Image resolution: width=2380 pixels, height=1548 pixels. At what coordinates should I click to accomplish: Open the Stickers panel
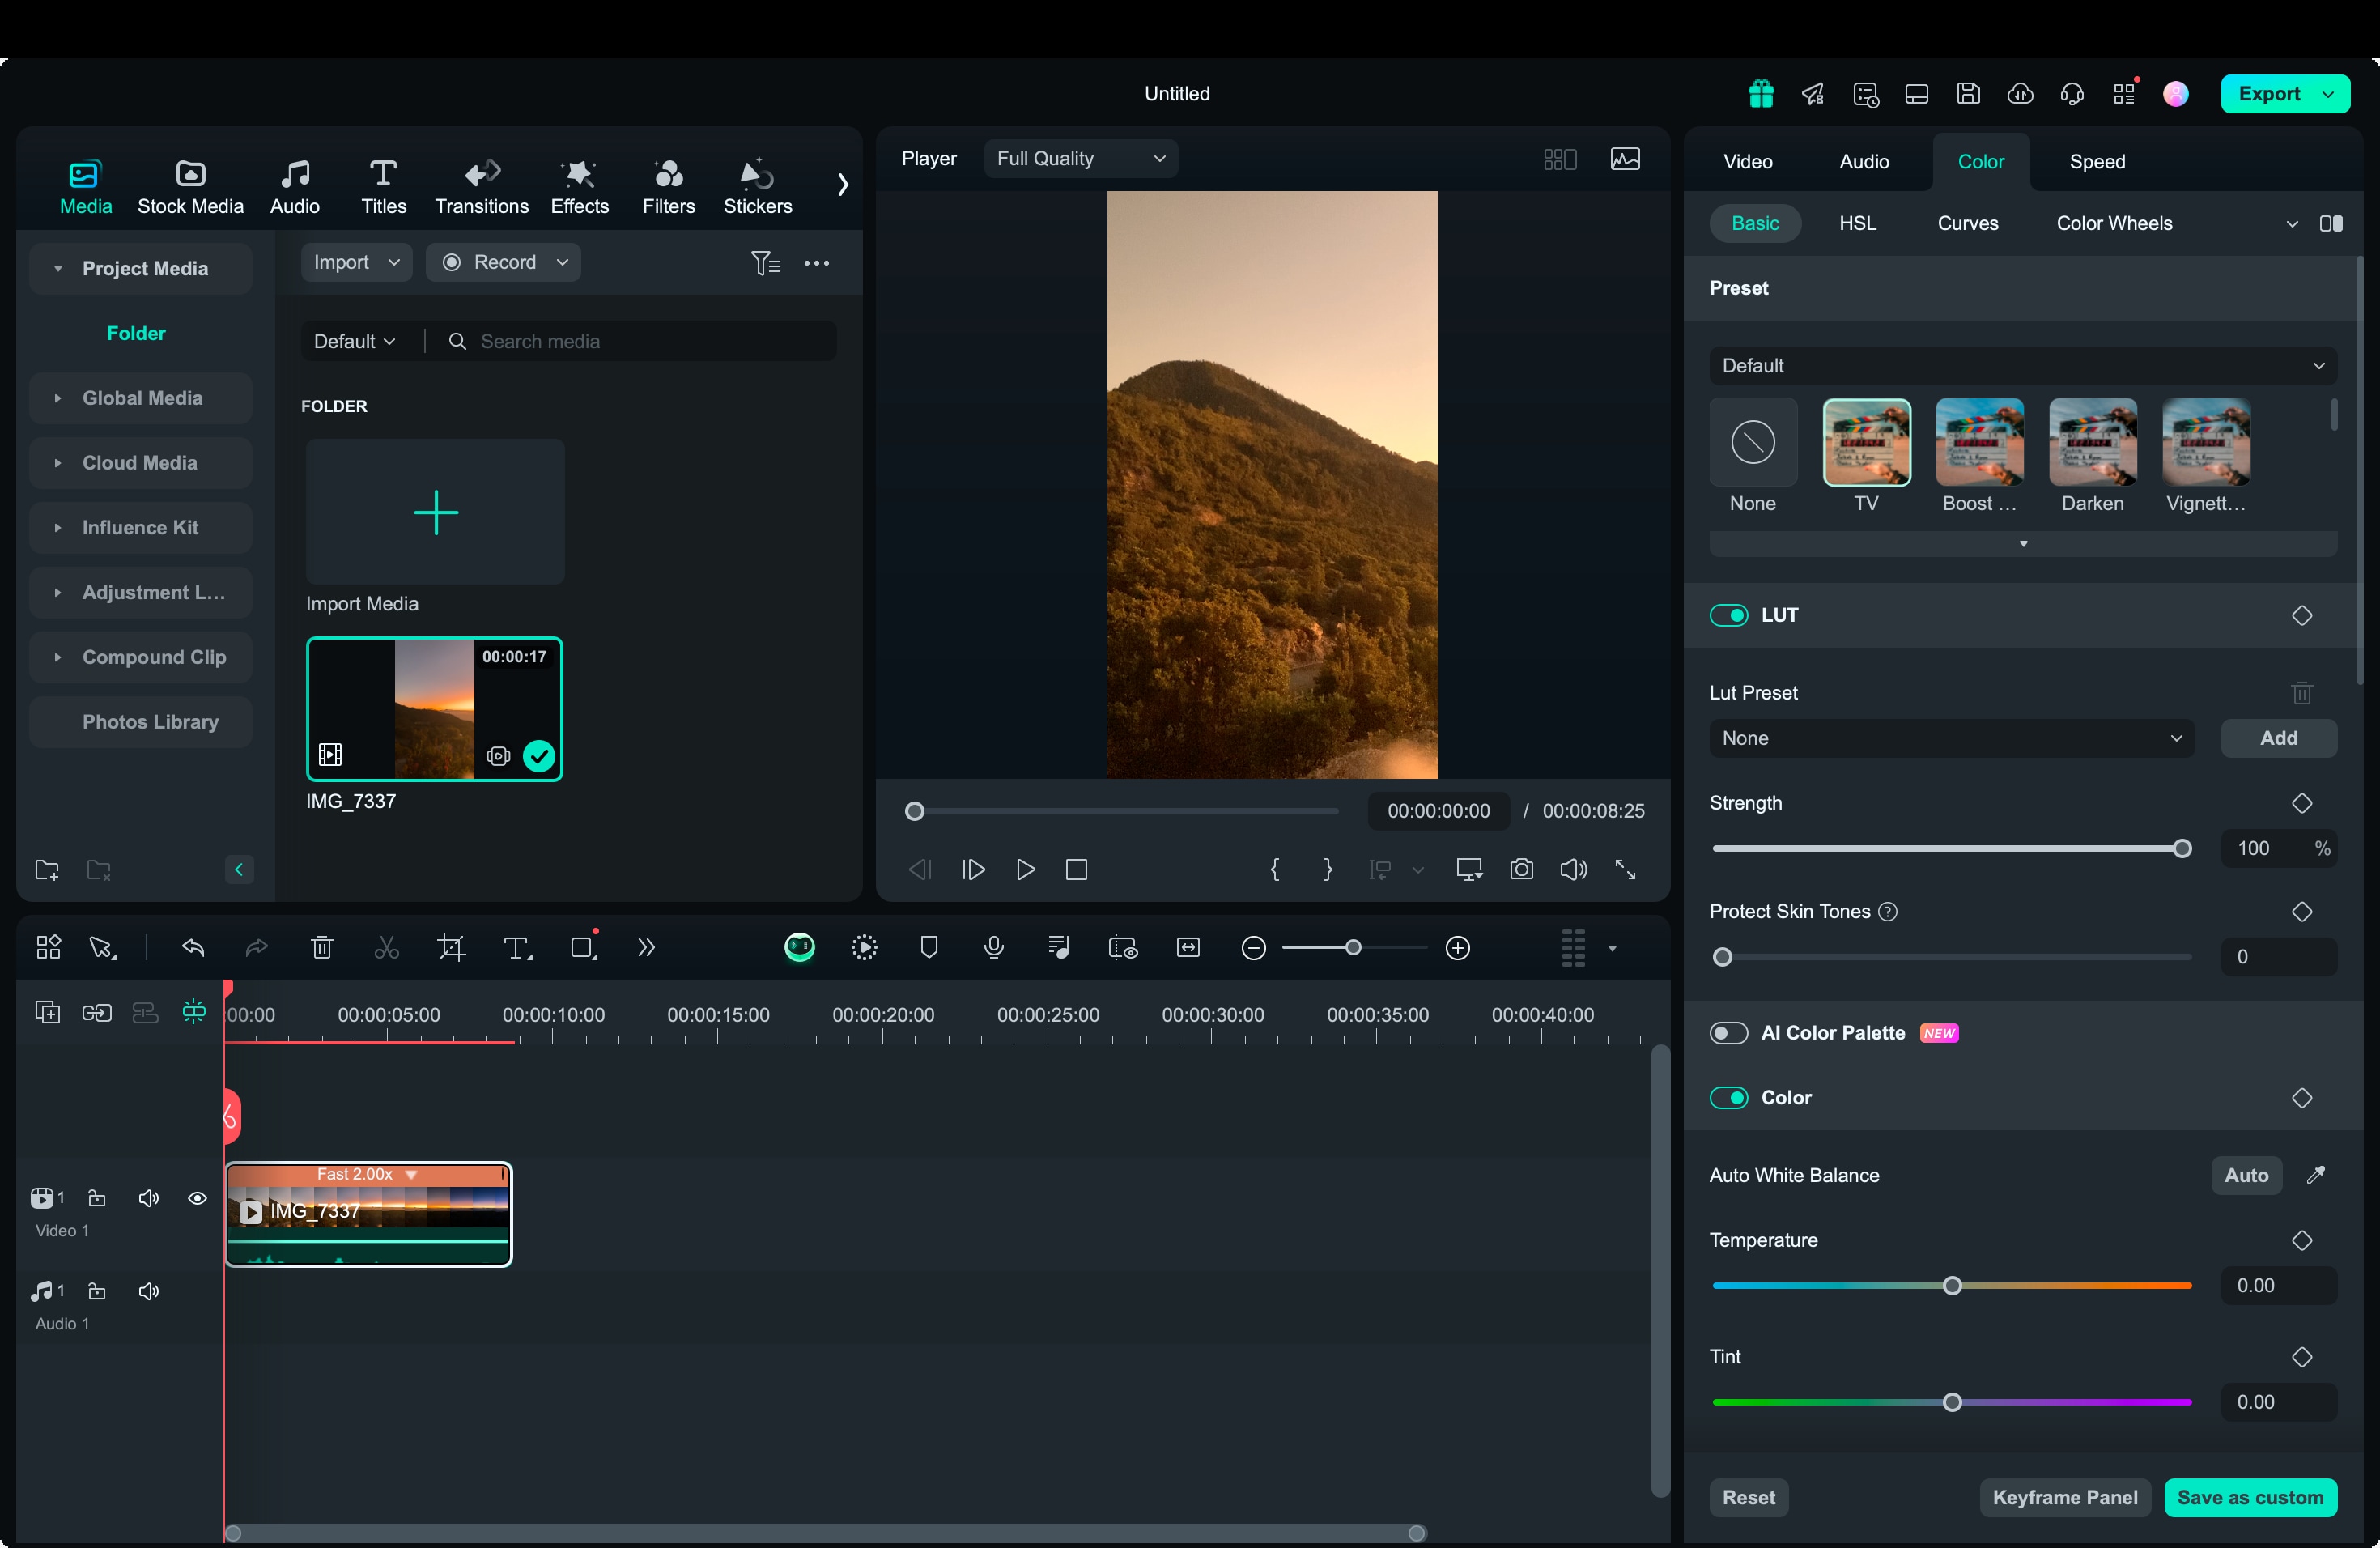pos(757,186)
